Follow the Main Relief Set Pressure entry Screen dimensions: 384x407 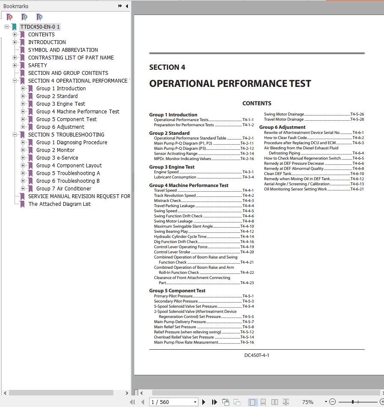tap(204, 327)
